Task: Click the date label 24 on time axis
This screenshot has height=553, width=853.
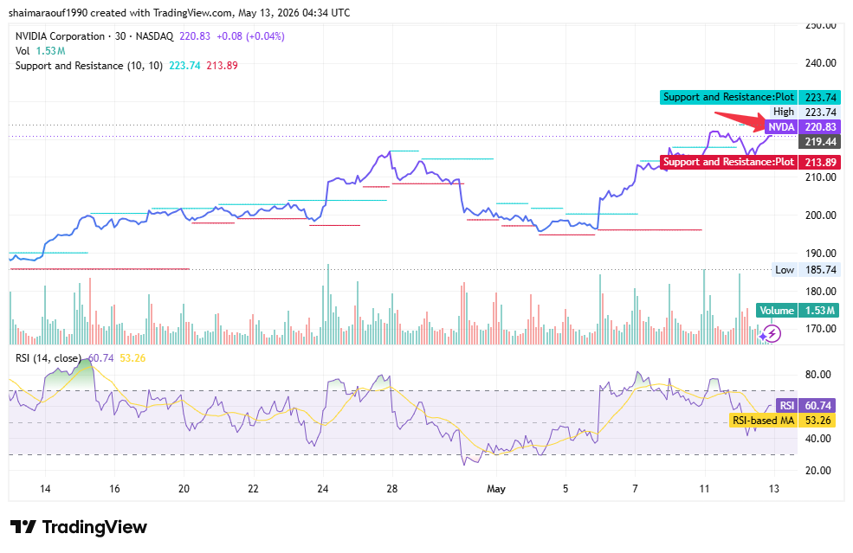Action: 323,489
